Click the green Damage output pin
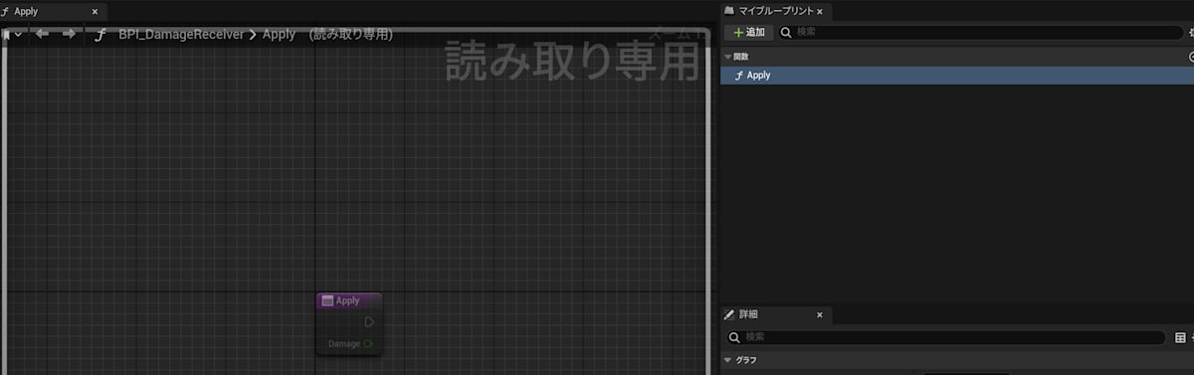The height and width of the screenshot is (375, 1194). (x=368, y=344)
